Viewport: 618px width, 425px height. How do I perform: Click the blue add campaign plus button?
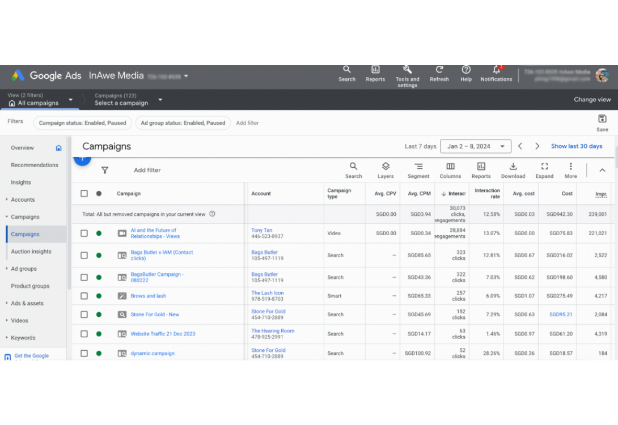pos(82,160)
